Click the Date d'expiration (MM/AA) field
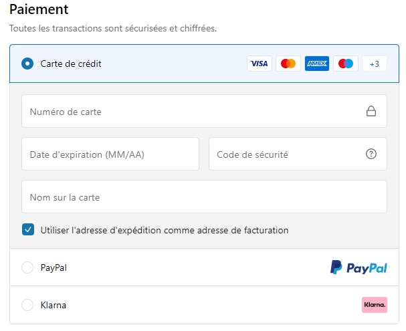 (110, 154)
